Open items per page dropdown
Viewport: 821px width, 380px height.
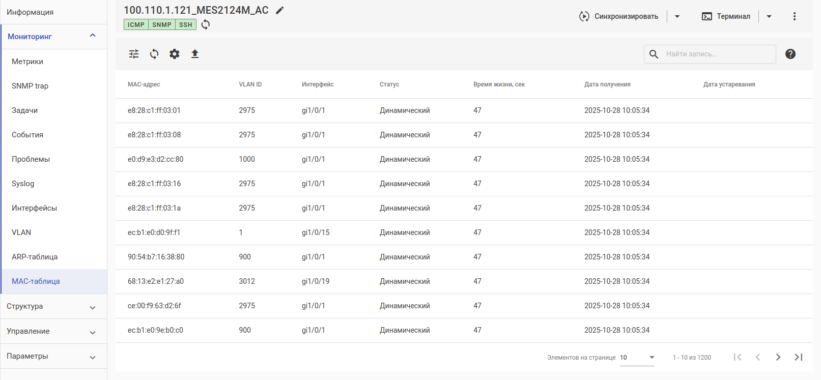click(637, 358)
